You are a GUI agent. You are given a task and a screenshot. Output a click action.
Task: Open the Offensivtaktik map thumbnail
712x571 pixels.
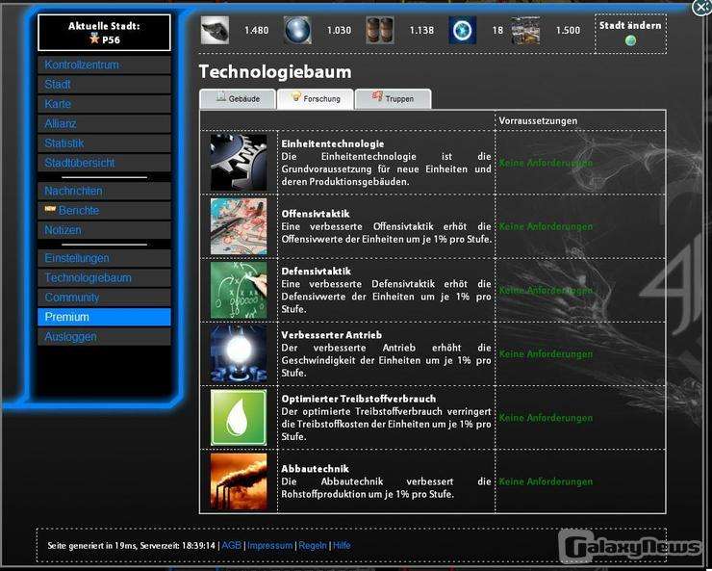[239, 225]
